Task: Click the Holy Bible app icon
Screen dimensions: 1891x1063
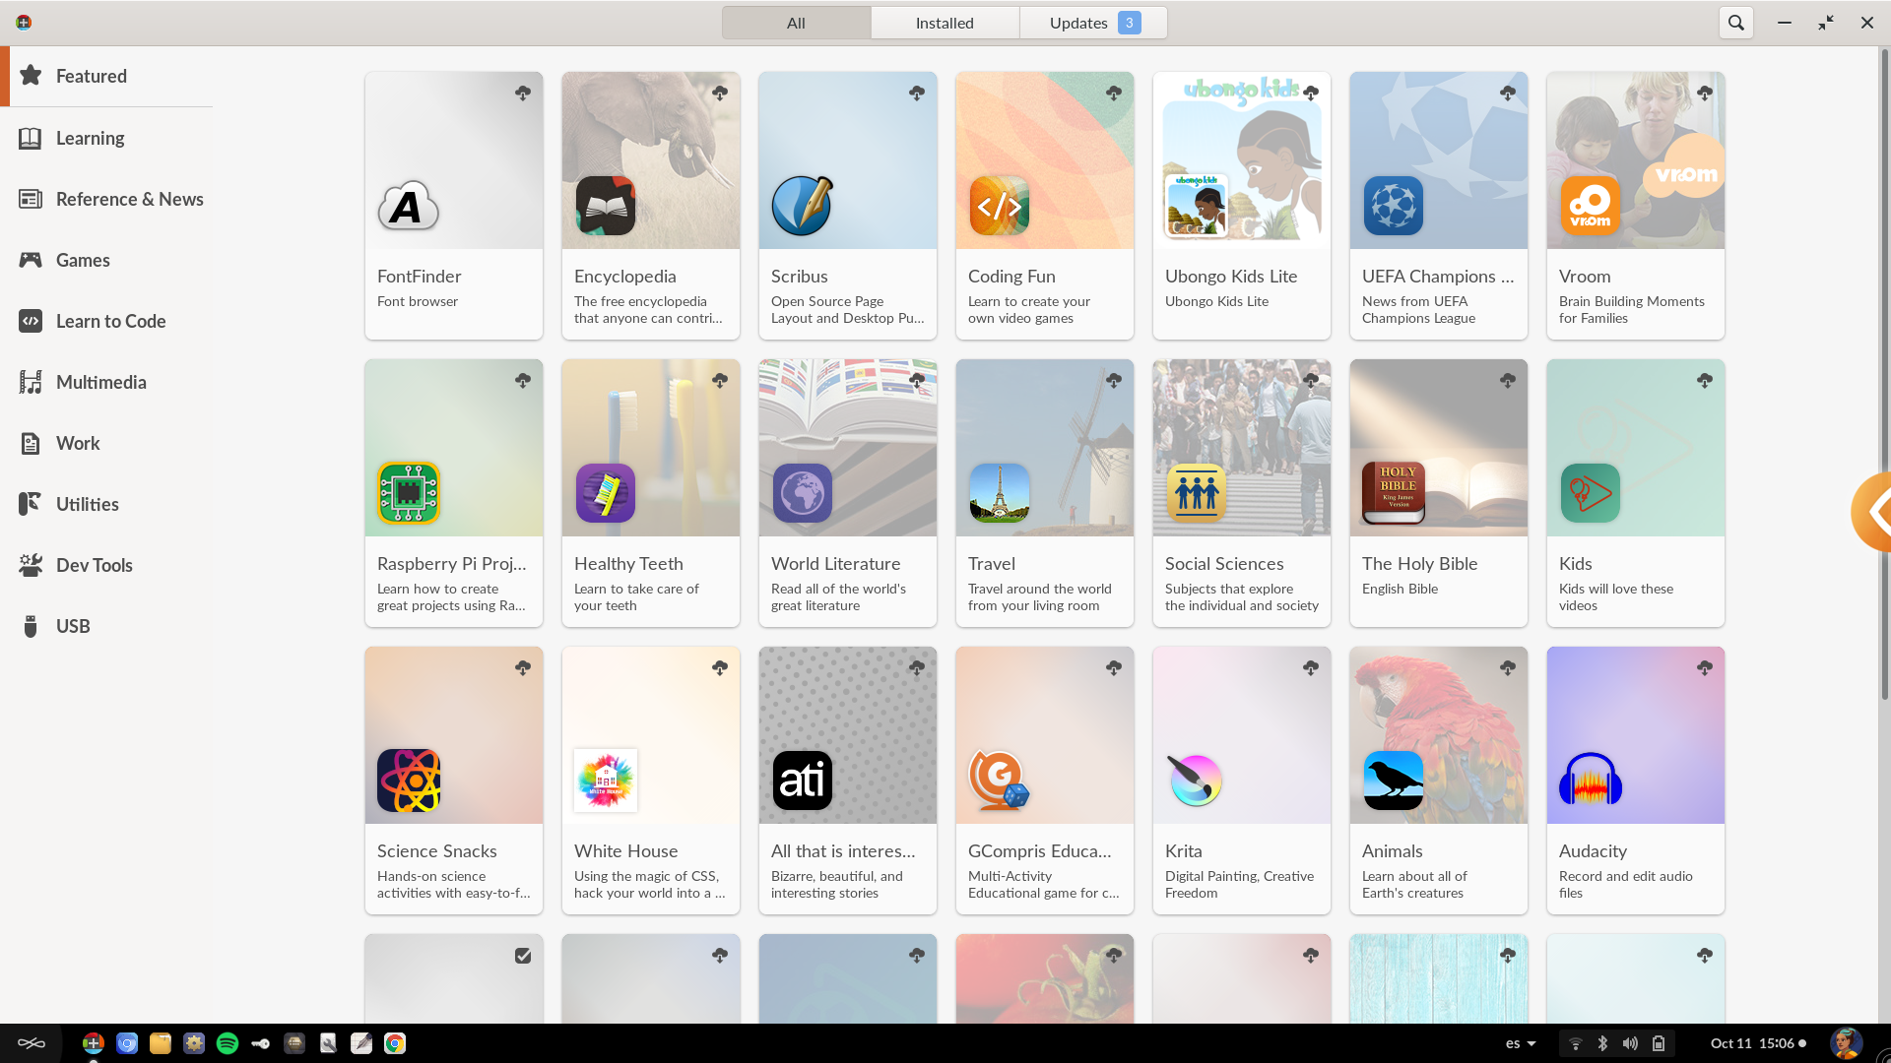Action: (1394, 494)
